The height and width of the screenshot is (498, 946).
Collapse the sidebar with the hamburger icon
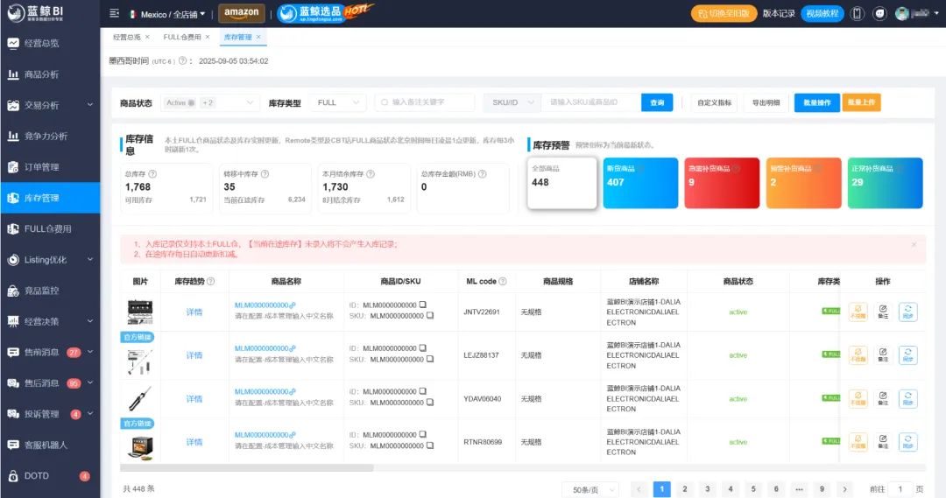click(114, 13)
